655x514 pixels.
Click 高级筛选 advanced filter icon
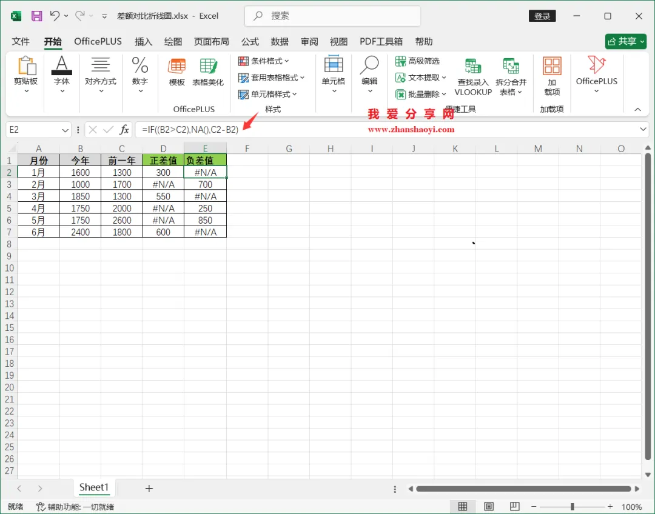pyautogui.click(x=417, y=61)
